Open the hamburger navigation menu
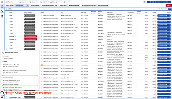 pos(2,2)
